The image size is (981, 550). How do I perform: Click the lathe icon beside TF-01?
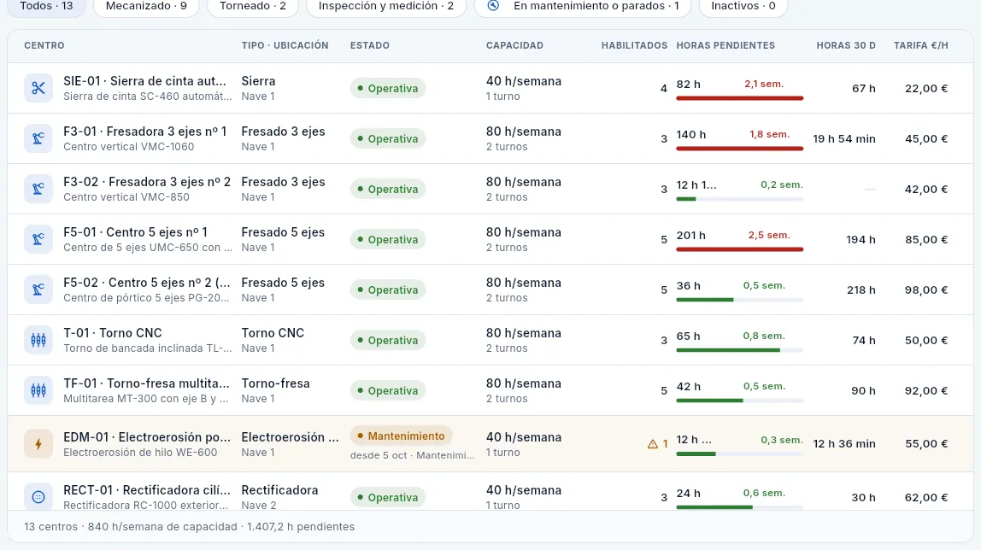click(38, 390)
